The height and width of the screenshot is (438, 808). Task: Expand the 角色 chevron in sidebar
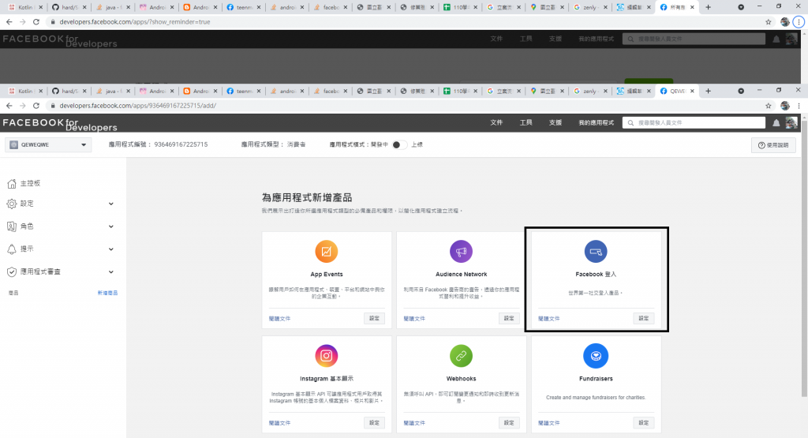110,226
